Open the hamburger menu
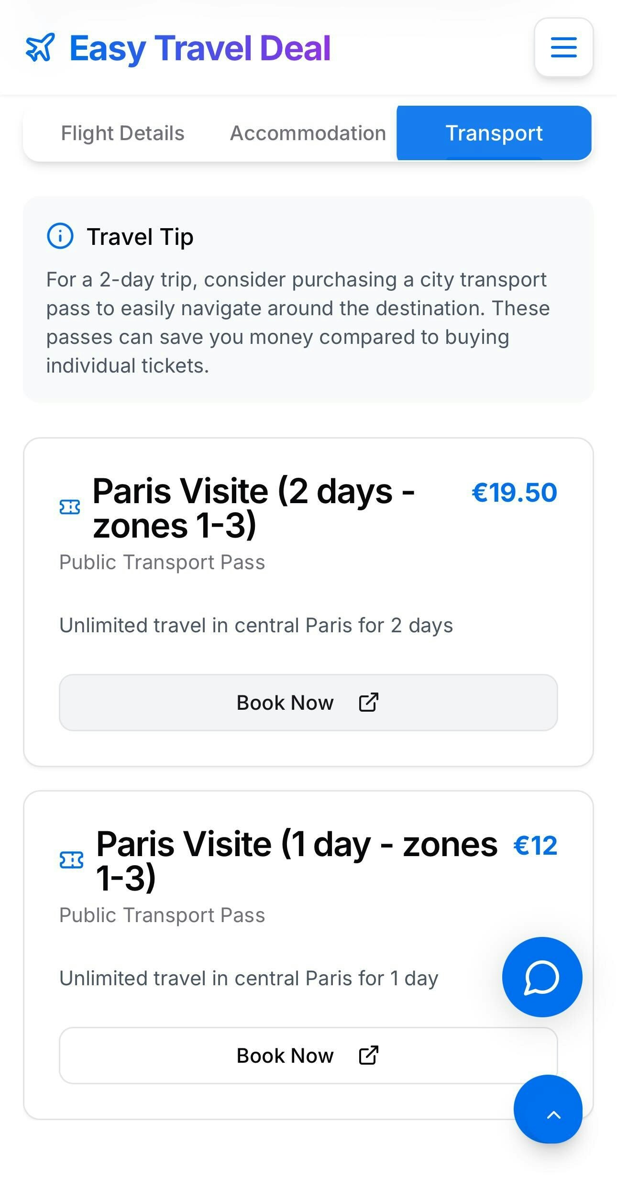 coord(563,47)
